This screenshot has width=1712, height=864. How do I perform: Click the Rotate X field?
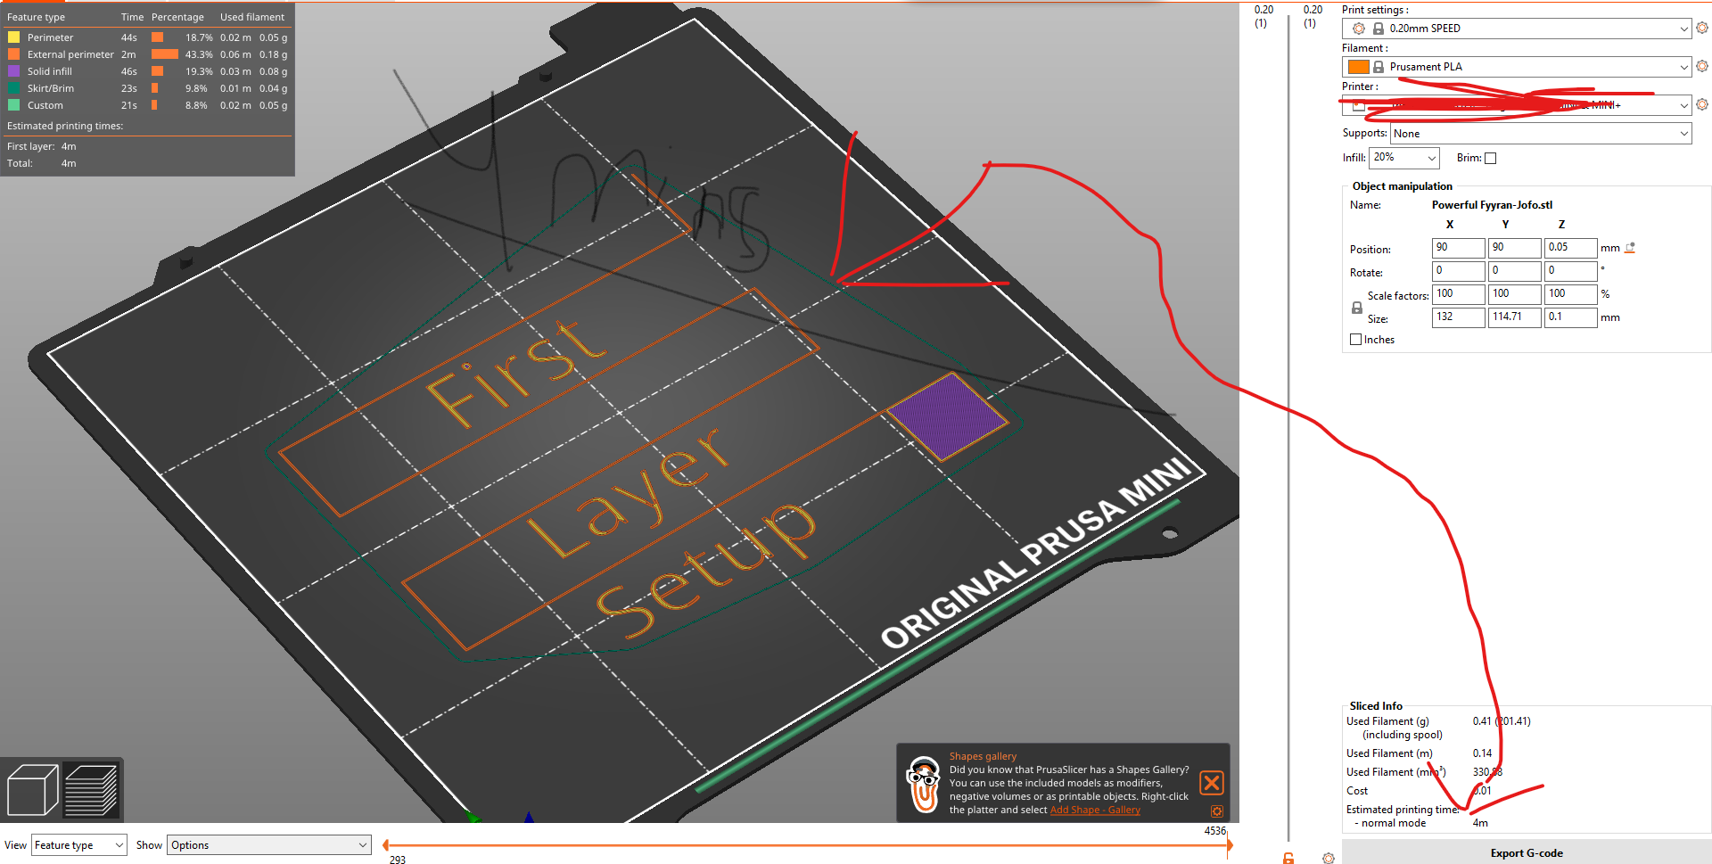(1459, 271)
